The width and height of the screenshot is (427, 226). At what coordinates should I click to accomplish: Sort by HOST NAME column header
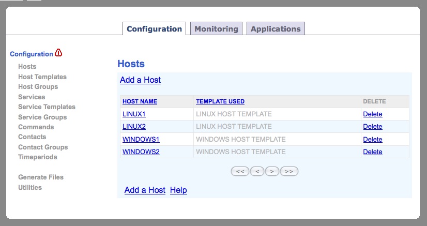click(x=140, y=101)
